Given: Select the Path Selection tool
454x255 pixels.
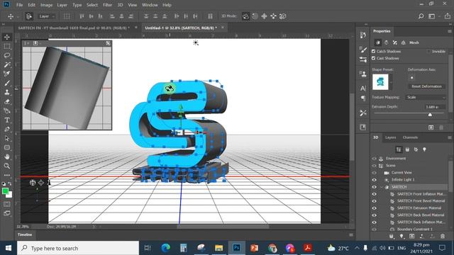Looking at the screenshot, I should (7, 139).
